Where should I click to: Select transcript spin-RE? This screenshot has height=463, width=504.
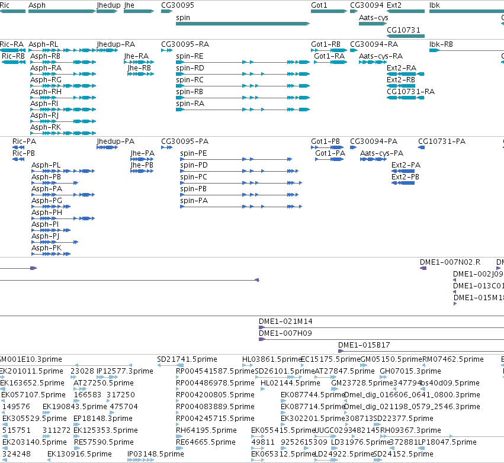tap(243, 62)
